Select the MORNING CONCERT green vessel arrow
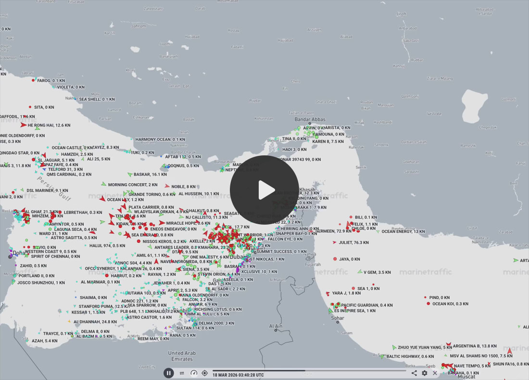 (103, 184)
